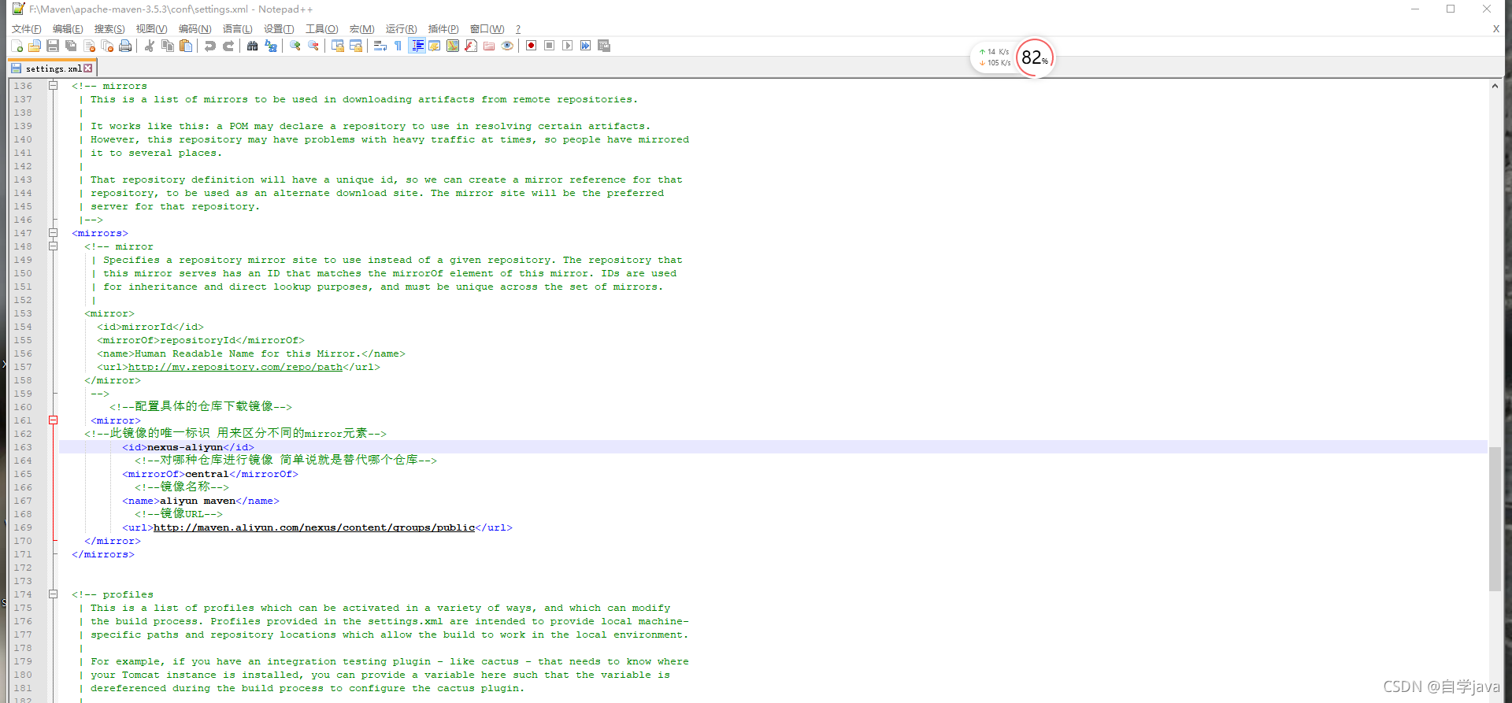This screenshot has height=703, width=1512.
Task: Show all characters with the pilcrow icon
Action: (x=398, y=46)
